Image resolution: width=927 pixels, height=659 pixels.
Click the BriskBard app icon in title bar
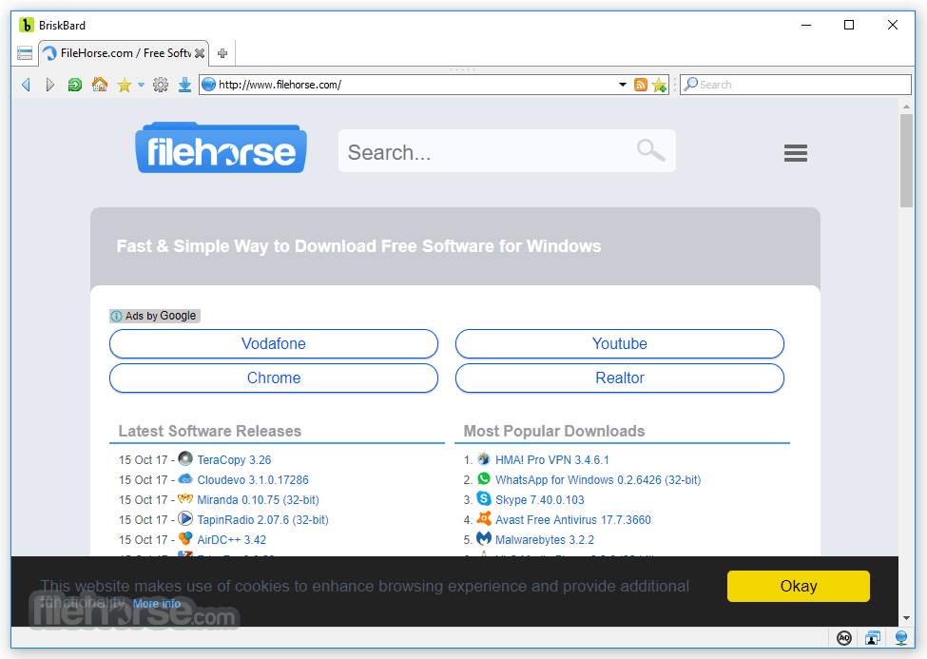click(26, 25)
